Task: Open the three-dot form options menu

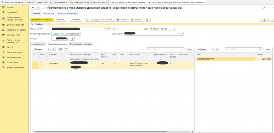Action: (268, 8)
